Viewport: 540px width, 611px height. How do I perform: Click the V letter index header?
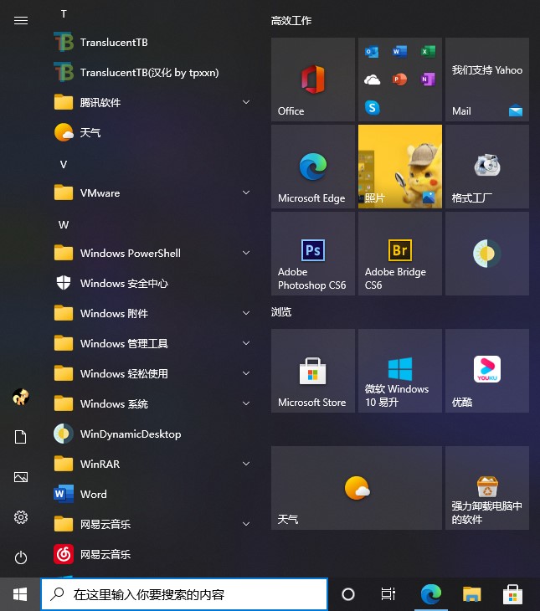[x=64, y=164]
